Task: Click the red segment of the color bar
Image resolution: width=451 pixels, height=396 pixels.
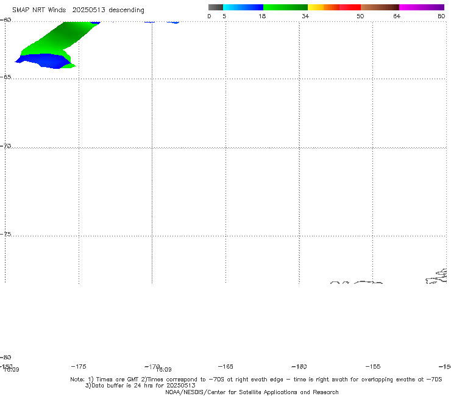Action: pyautogui.click(x=350, y=7)
